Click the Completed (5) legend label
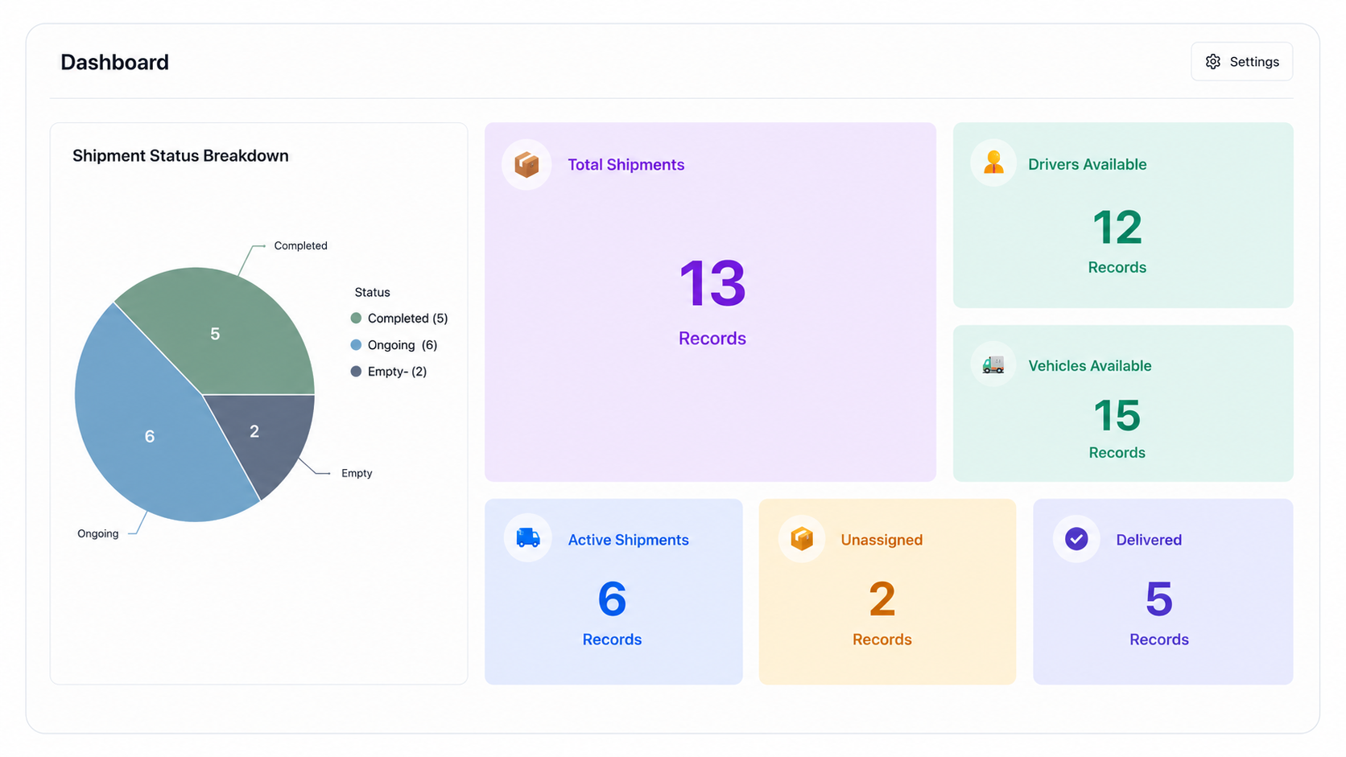The height and width of the screenshot is (757, 1346). 407,319
